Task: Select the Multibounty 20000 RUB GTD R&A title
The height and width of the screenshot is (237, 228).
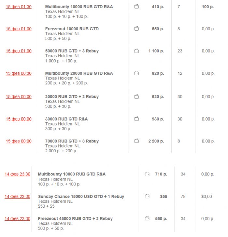Action: 79,73
